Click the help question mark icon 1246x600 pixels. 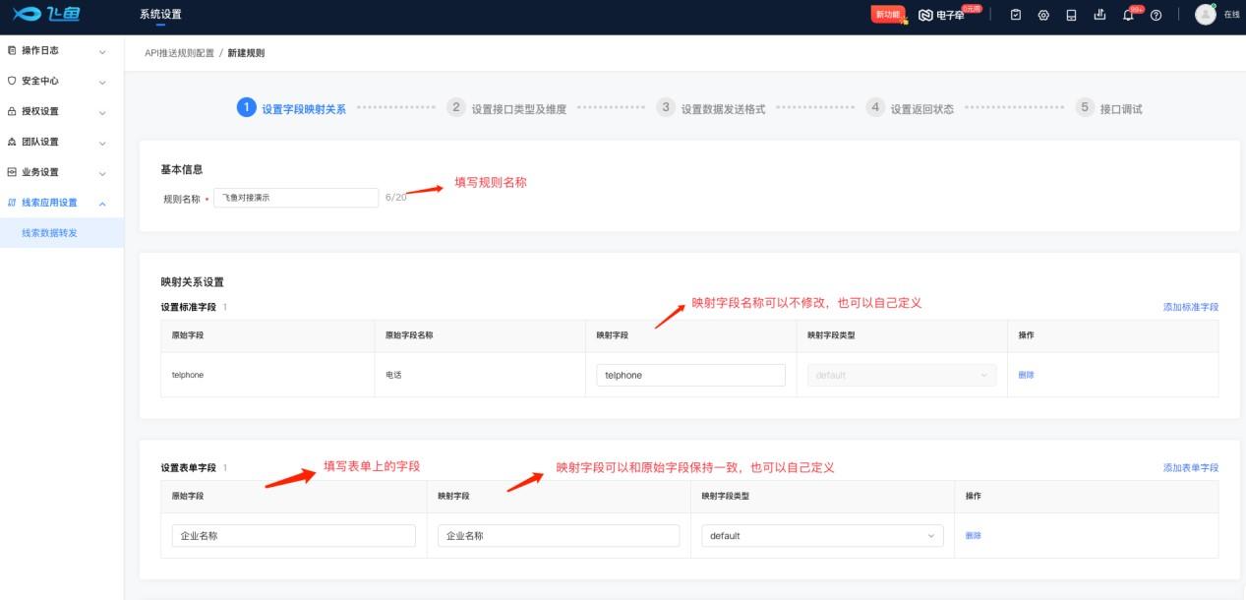coord(1157,15)
